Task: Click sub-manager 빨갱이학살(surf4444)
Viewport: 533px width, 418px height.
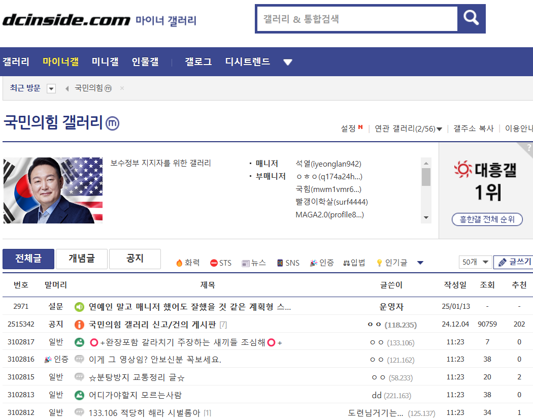Action: (x=332, y=202)
